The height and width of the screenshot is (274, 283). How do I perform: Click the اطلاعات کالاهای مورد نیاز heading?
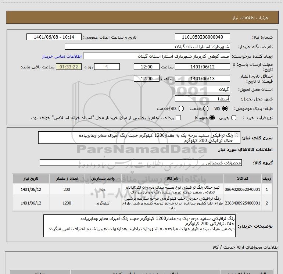[246, 150]
